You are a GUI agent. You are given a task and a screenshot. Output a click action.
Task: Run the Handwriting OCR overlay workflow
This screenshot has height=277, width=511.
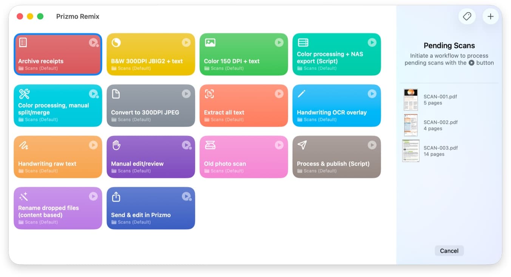click(372, 94)
